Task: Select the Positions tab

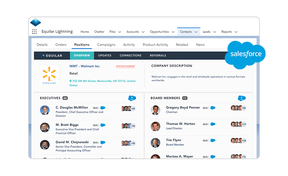Action: click(82, 45)
